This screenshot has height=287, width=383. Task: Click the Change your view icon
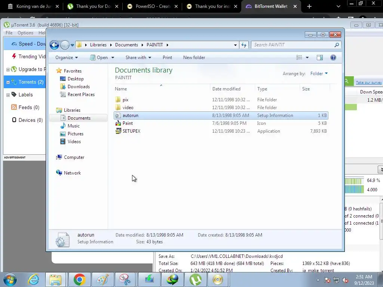pos(299,58)
